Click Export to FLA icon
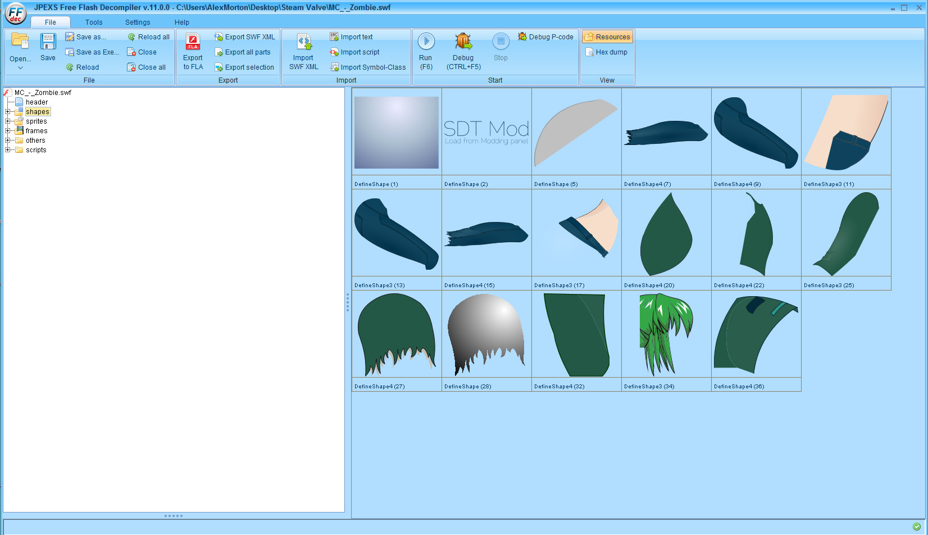This screenshot has width=928, height=535. (193, 42)
